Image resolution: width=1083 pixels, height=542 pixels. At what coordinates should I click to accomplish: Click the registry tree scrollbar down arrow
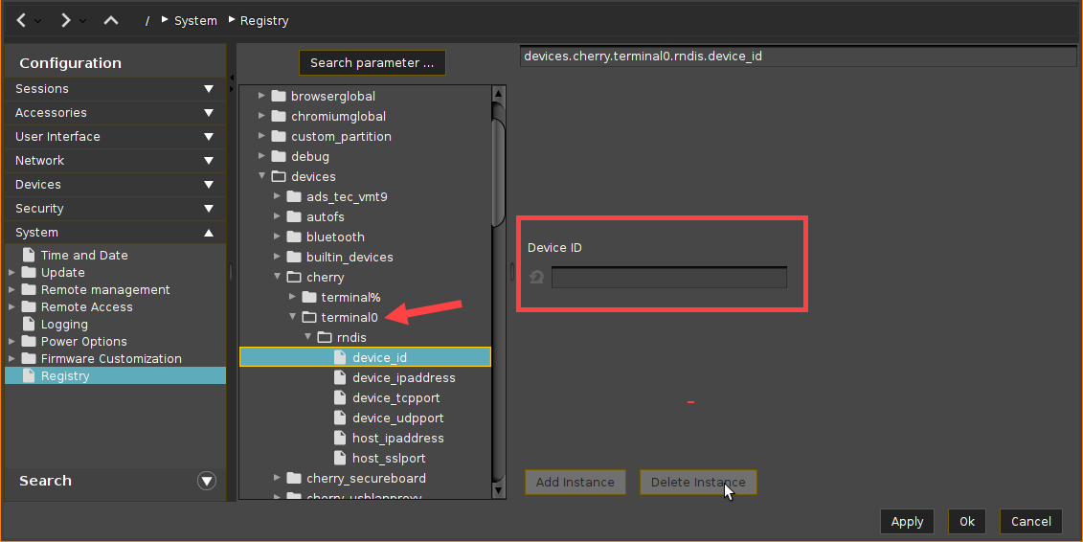[498, 490]
